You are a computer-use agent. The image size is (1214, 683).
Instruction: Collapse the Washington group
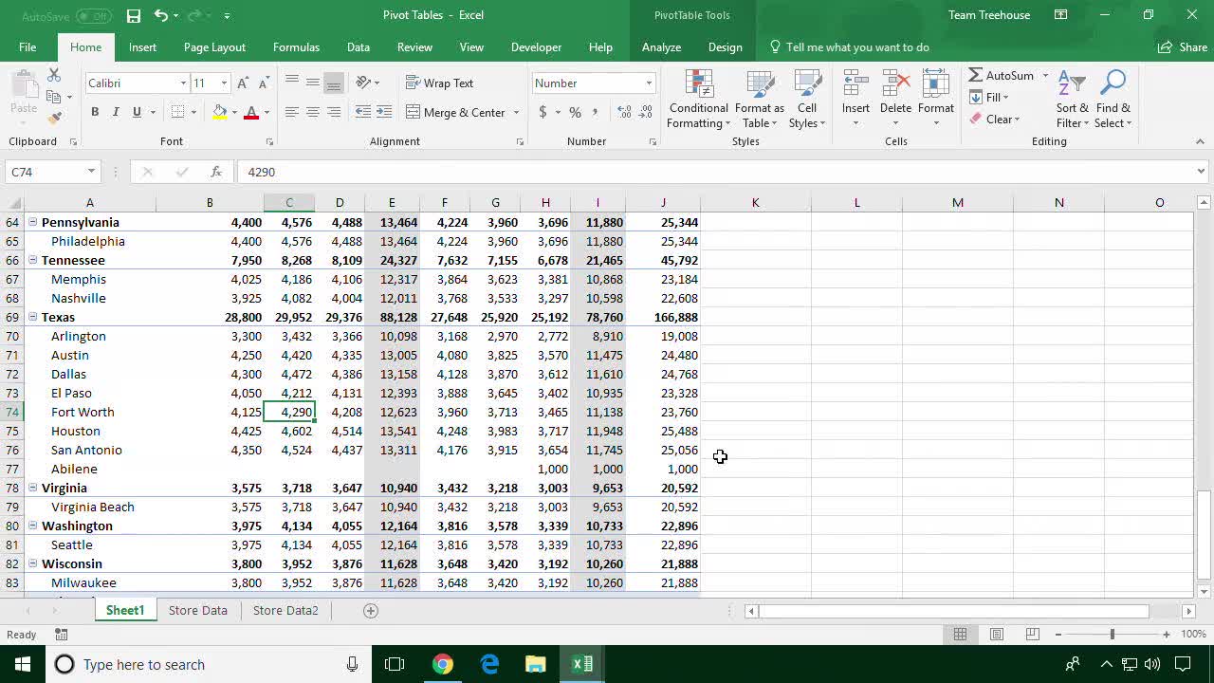pos(32,526)
